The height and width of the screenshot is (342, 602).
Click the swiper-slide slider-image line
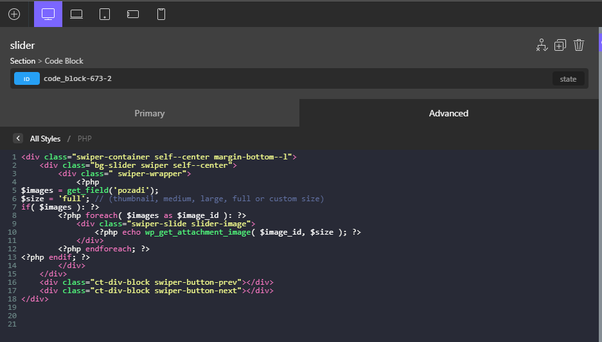pyautogui.click(x=166, y=224)
